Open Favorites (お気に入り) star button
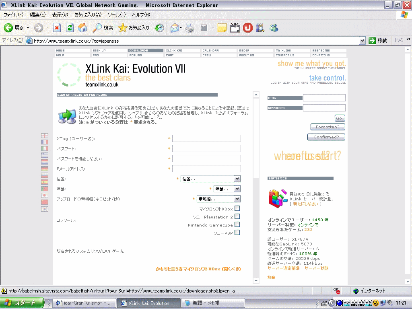The height and width of the screenshot is (309, 412). [134, 28]
